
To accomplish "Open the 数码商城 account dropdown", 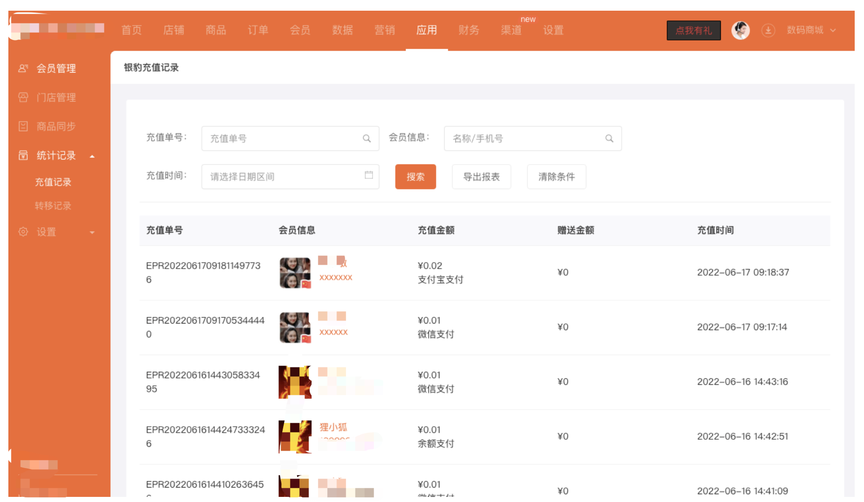I will (811, 30).
